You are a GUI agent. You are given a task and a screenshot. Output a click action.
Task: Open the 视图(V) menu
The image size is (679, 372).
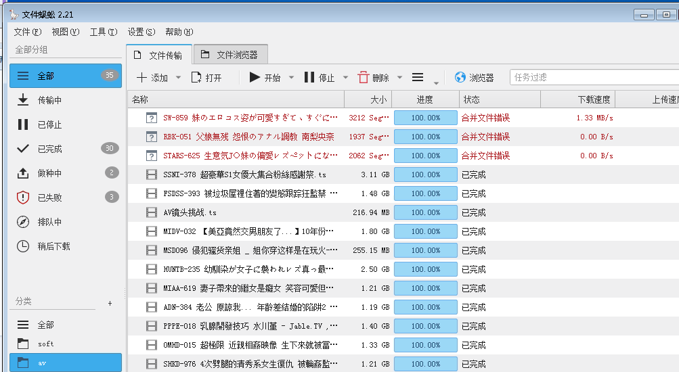(66, 32)
